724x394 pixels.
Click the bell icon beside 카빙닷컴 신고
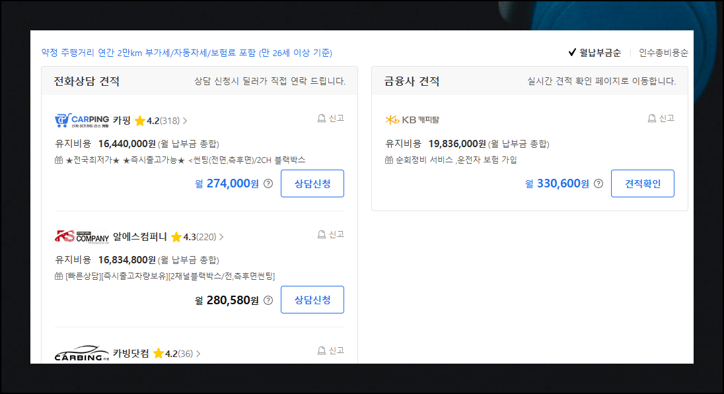click(x=321, y=351)
